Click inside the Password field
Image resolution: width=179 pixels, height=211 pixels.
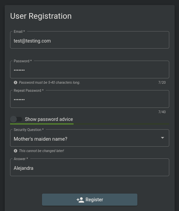90,69
